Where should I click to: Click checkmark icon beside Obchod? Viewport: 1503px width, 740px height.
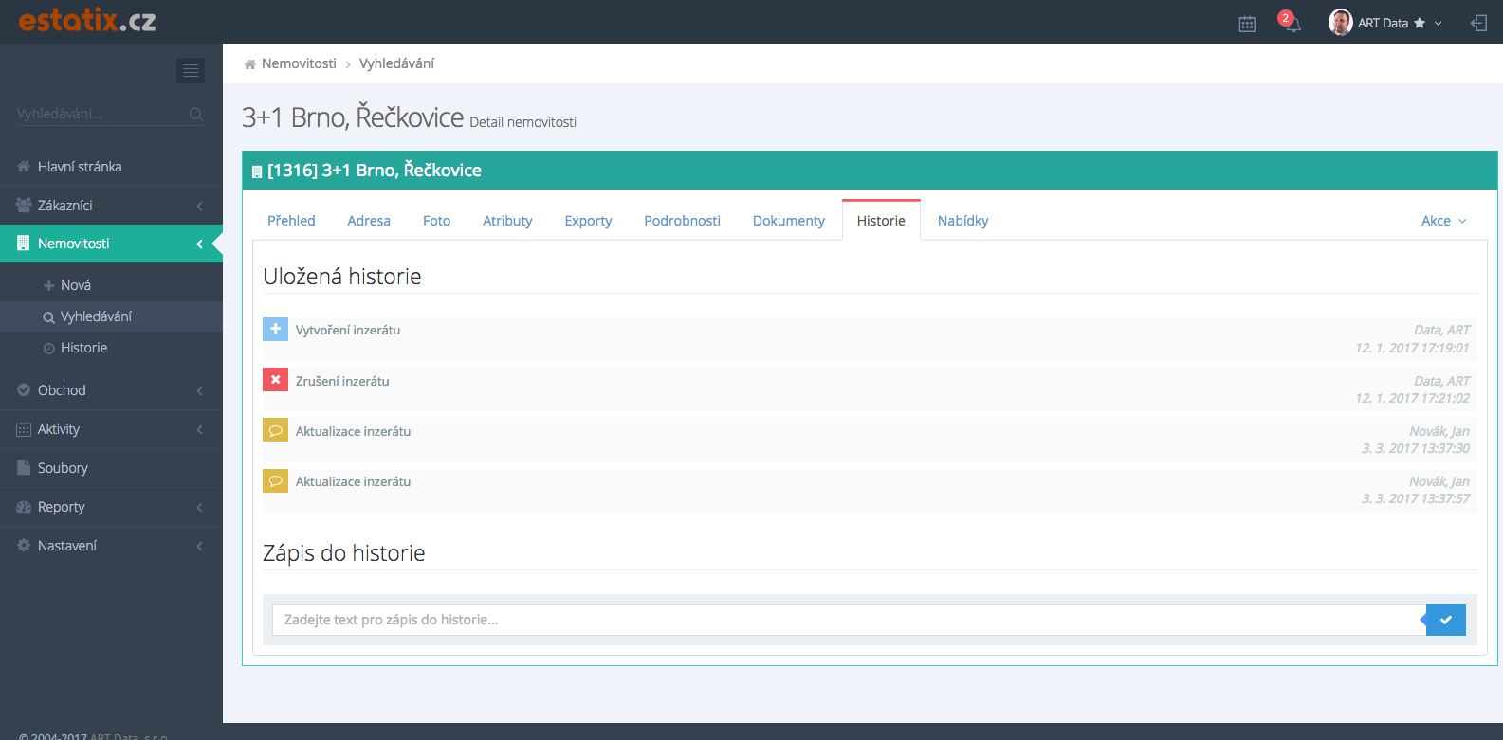click(24, 390)
